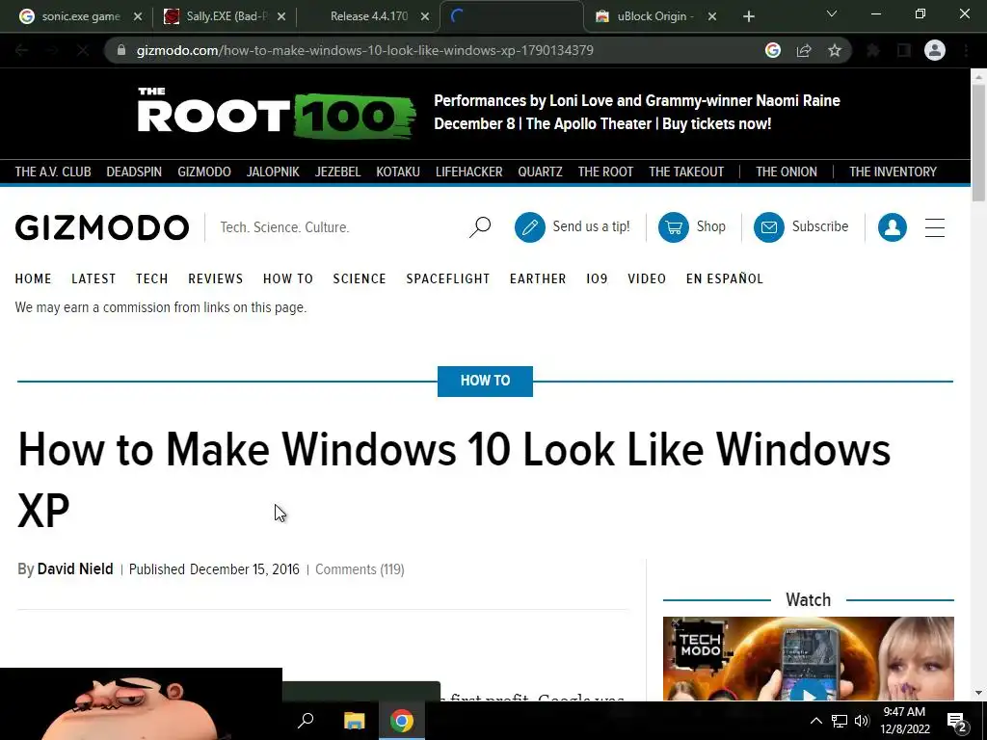
Task: Open File Explorer from the taskbar
Action: tap(354, 721)
